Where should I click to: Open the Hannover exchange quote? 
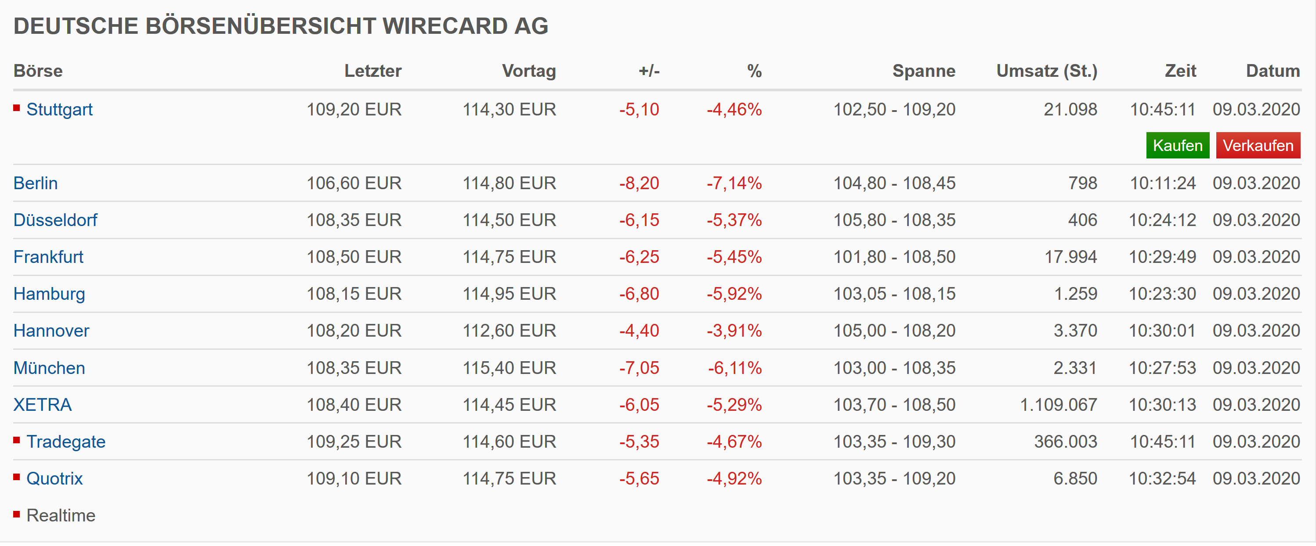(x=51, y=330)
